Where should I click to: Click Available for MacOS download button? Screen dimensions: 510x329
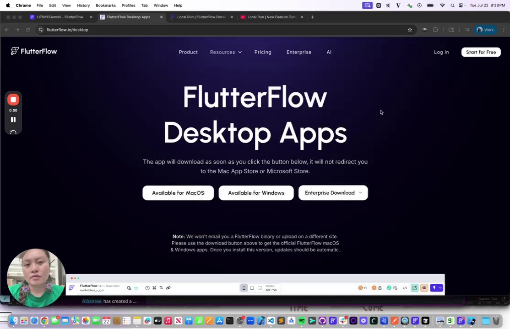point(178,193)
